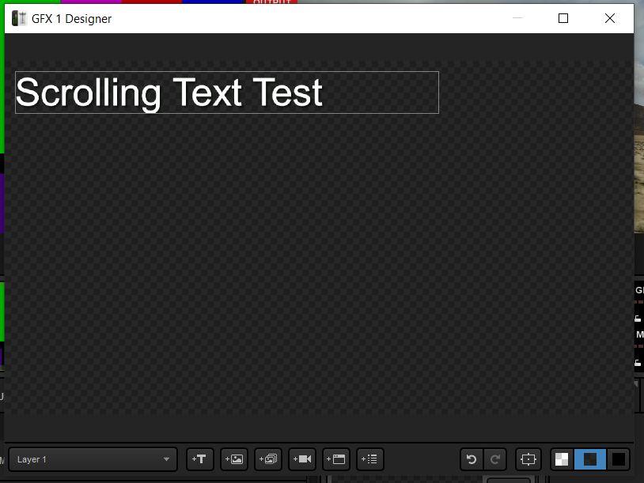Close the GFX 1 Designer window
This screenshot has width=644, height=483.
pyautogui.click(x=609, y=18)
